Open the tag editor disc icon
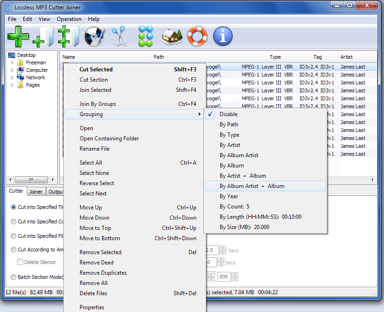Screen dimensions: 384x312 [95, 36]
